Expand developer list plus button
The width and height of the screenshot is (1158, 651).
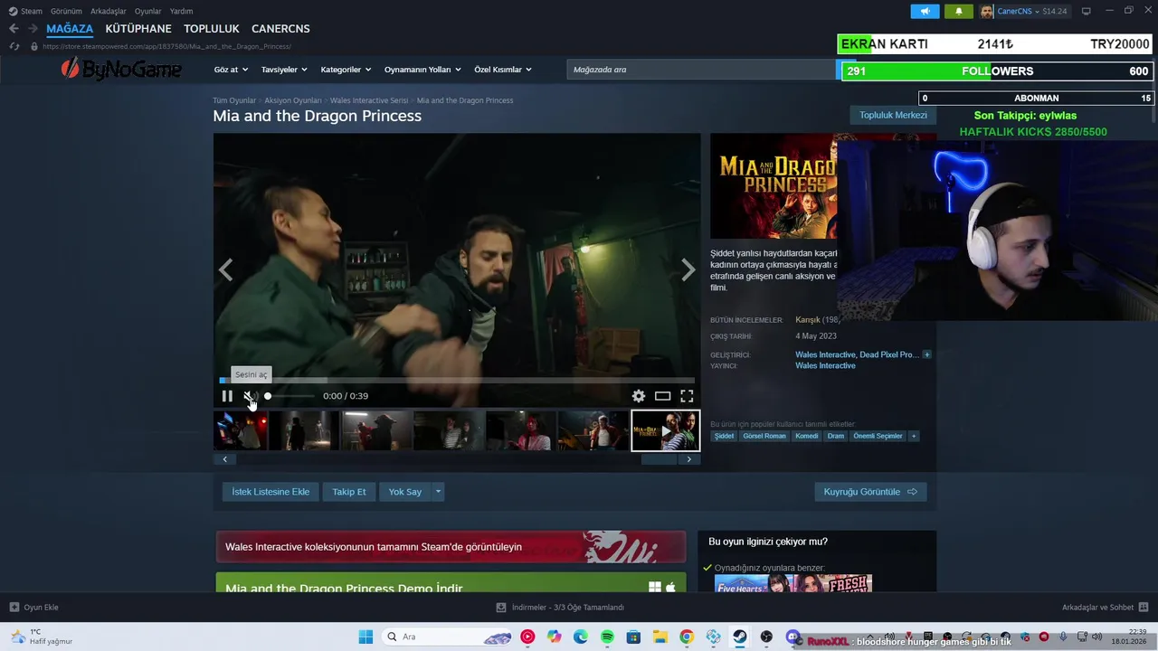point(926,354)
